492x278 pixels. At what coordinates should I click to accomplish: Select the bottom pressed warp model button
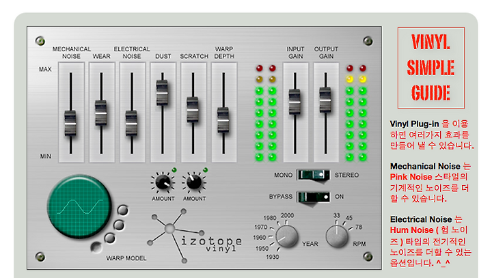96,247
